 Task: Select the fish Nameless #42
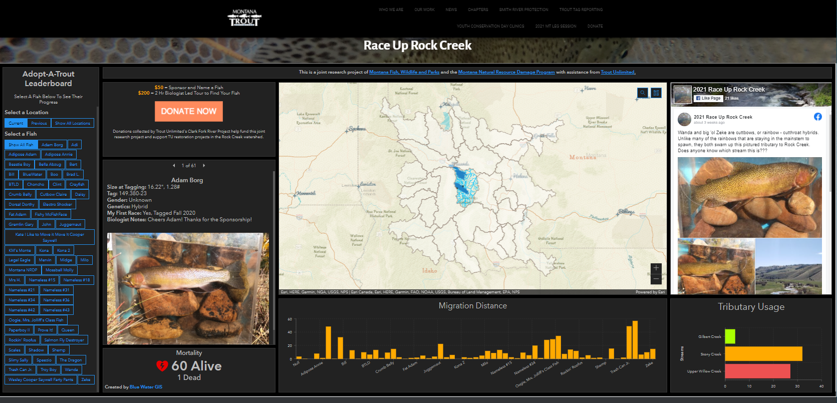22,310
